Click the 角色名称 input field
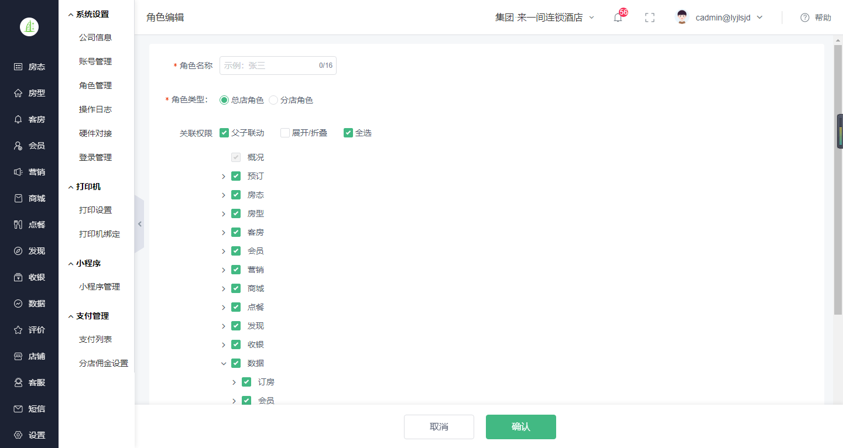The image size is (843, 448). (278, 66)
